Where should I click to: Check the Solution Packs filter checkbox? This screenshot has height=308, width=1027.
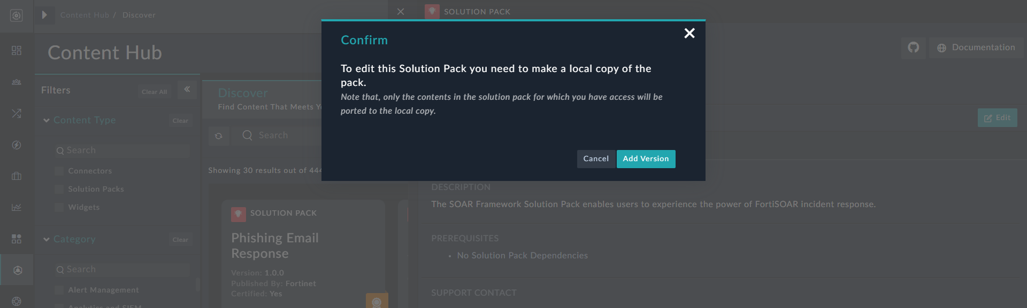(59, 189)
